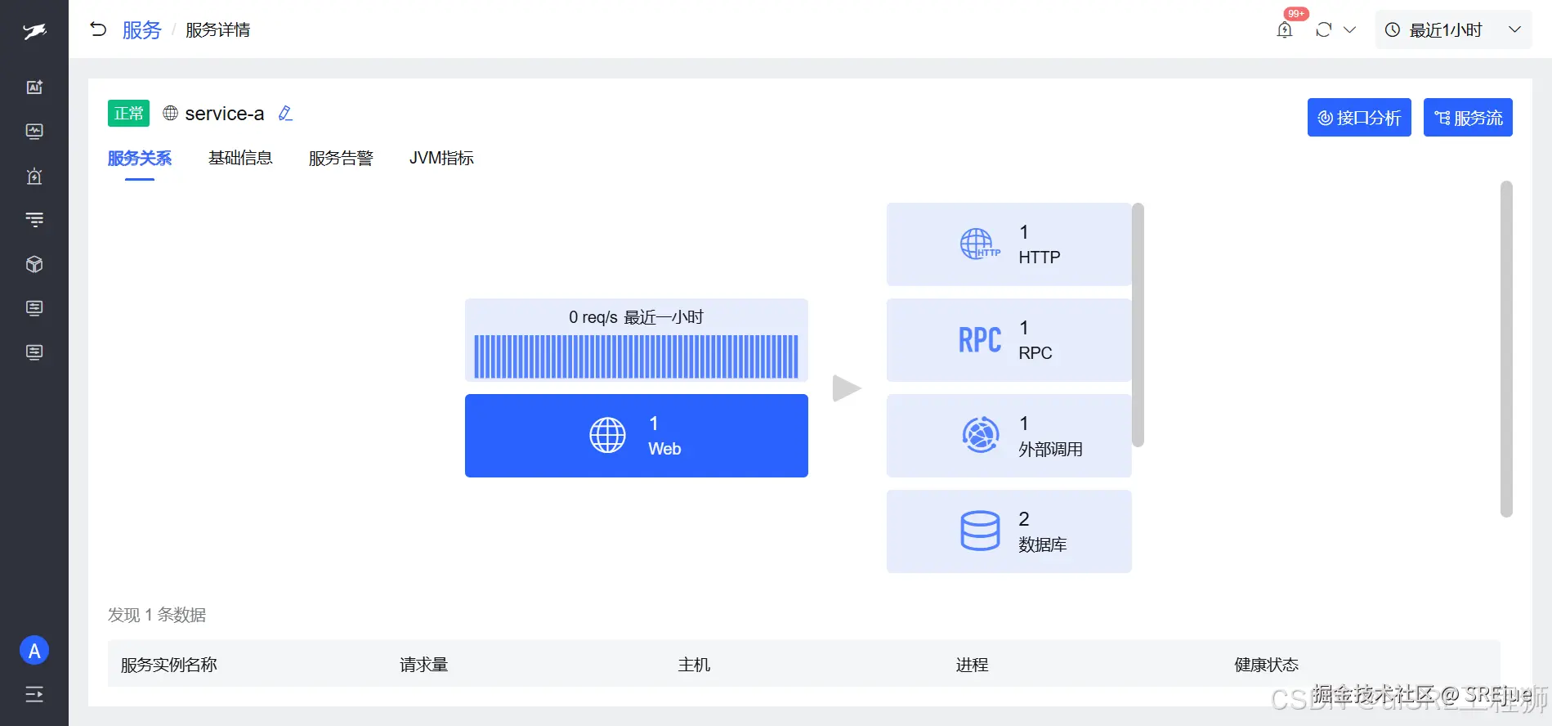
Task: Click the page vertical scrollbar
Action: pyautogui.click(x=1507, y=349)
